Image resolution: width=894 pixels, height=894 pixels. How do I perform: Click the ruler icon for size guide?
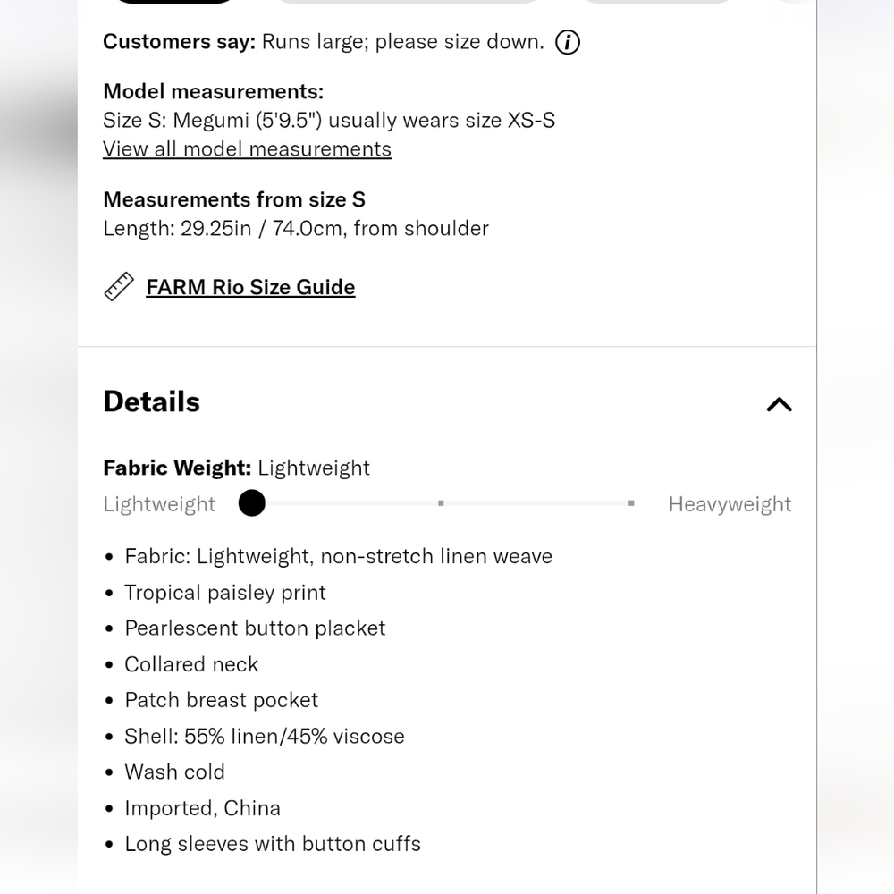[119, 287]
